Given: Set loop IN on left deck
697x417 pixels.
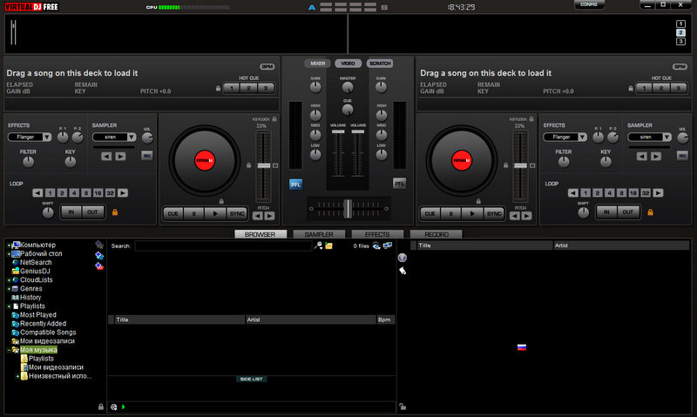Looking at the screenshot, I should click(71, 212).
